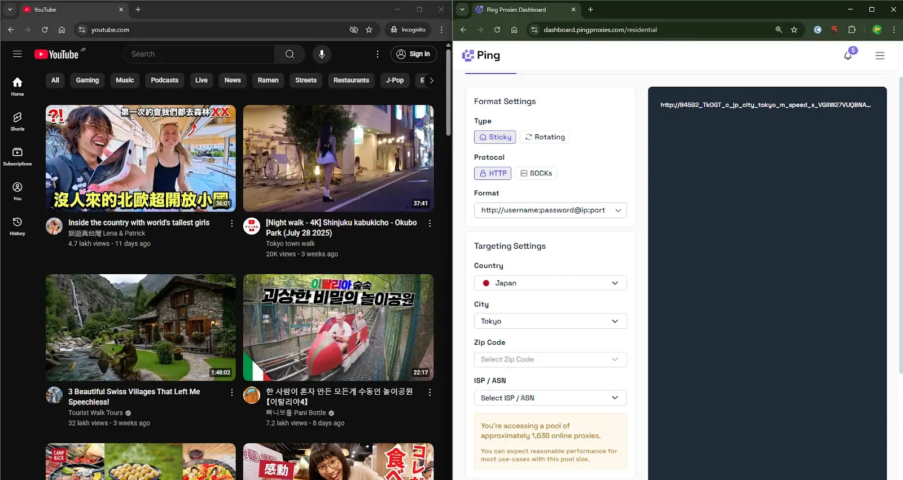Open options for 'Inside the country with world's tallest girls'
This screenshot has width=903, height=480.
pyautogui.click(x=231, y=223)
